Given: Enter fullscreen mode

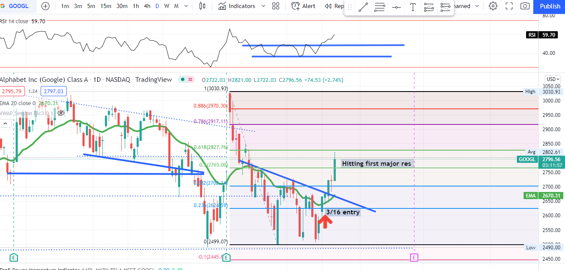Looking at the screenshot, I should pos(509,6).
